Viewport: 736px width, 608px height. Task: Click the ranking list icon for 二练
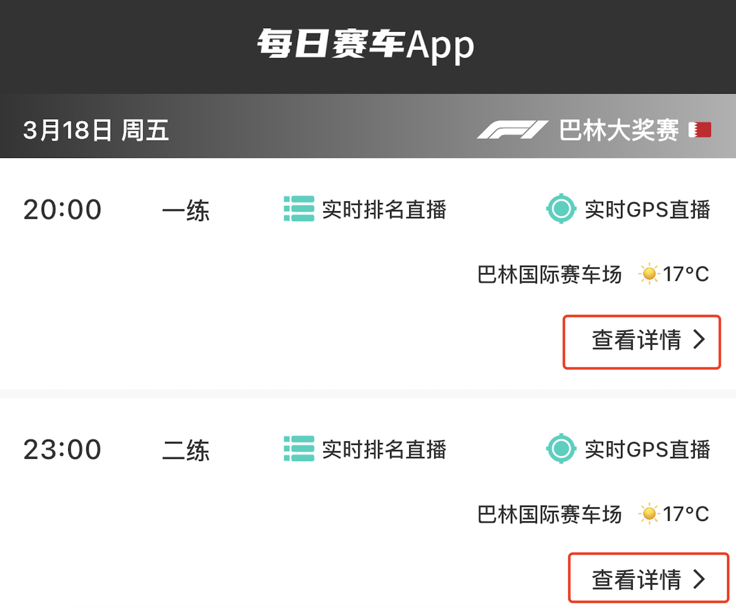pyautogui.click(x=299, y=448)
